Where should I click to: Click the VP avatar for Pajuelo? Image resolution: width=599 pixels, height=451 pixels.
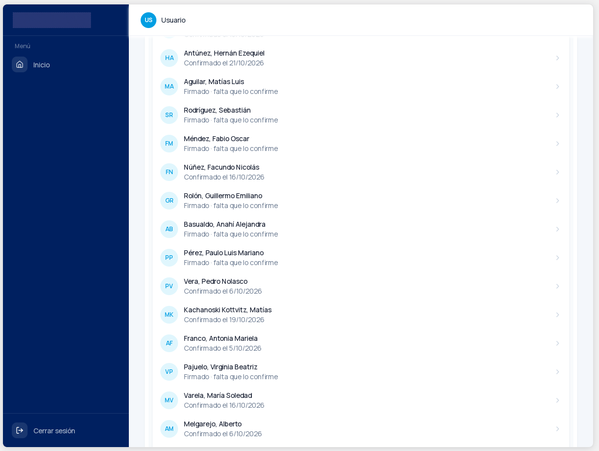pos(169,372)
